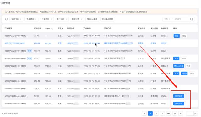Expand the 订单状态 filter dropdown
Viewport: 201px width, 117px height.
click(46, 19)
